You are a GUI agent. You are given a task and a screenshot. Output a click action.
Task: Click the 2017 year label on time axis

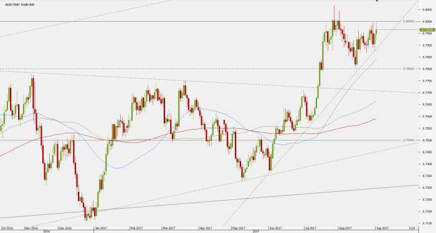pyautogui.click(x=256, y=231)
